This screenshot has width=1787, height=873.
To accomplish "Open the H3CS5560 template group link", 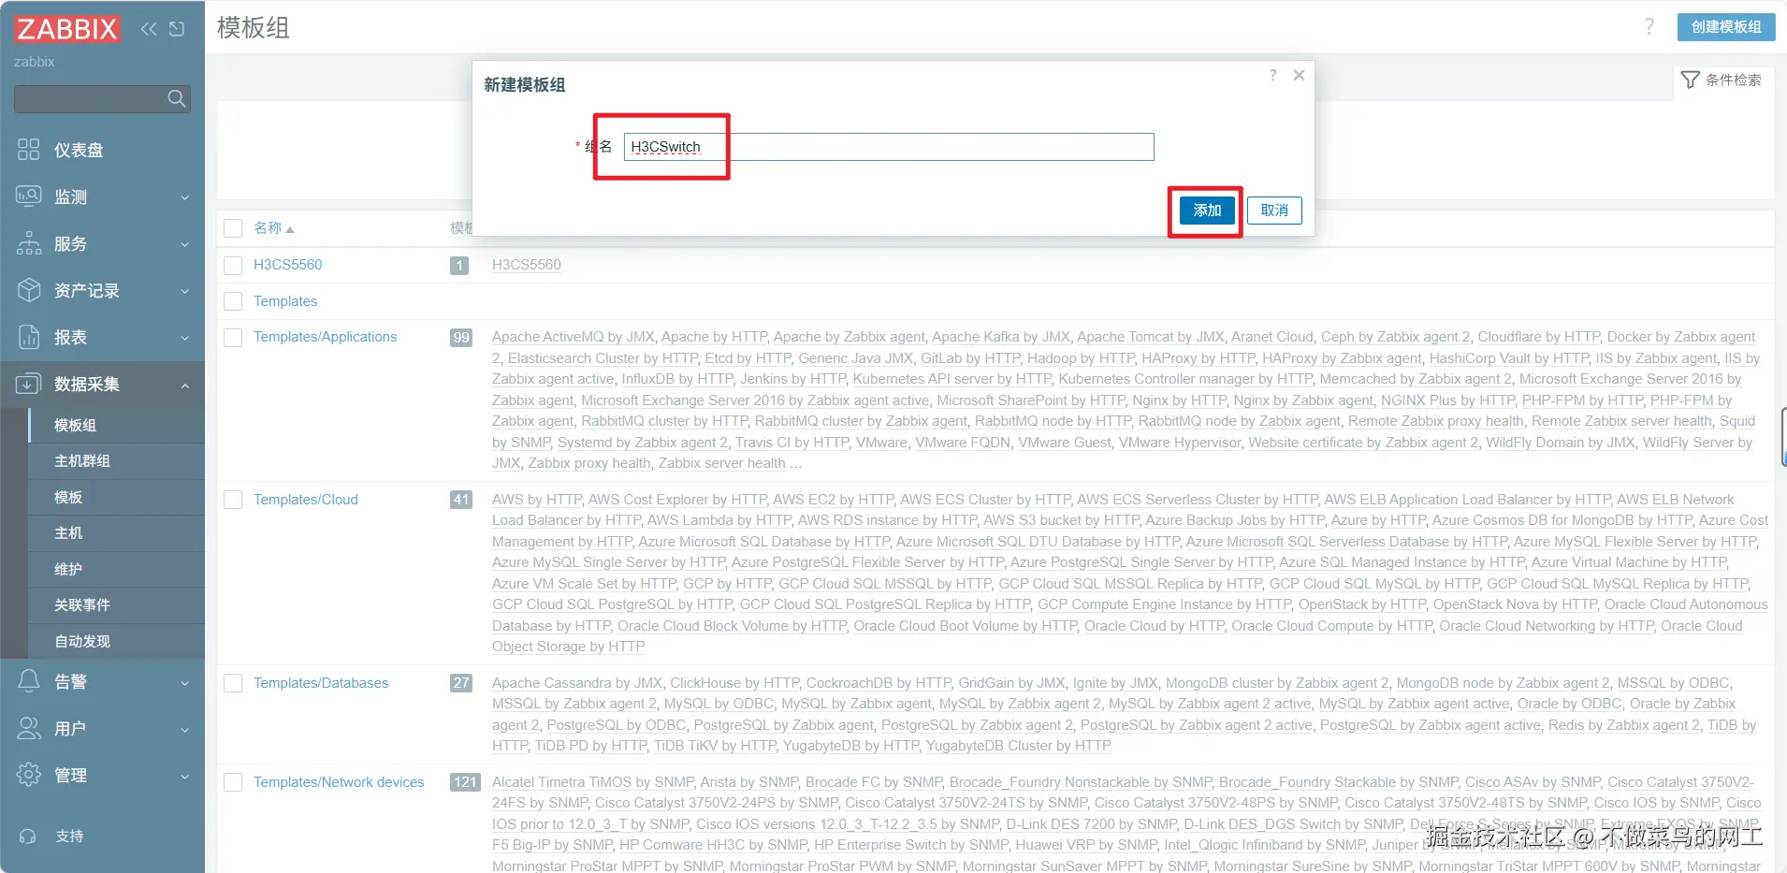I will click(x=287, y=265).
